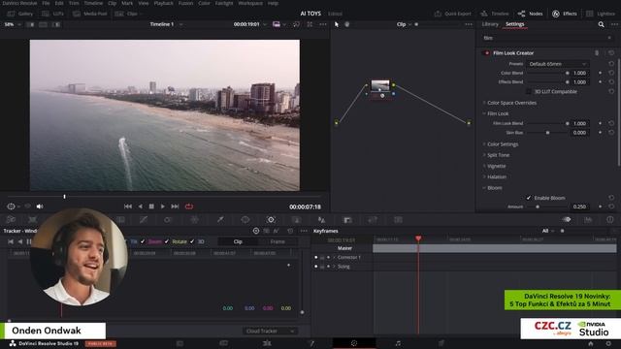Toggle the Sizing track lock icon
Screen dimensions: 621x349
click(322, 267)
